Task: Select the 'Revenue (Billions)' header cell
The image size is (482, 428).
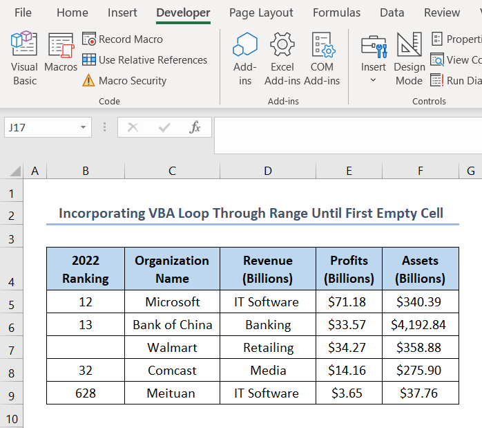Action: click(268, 269)
